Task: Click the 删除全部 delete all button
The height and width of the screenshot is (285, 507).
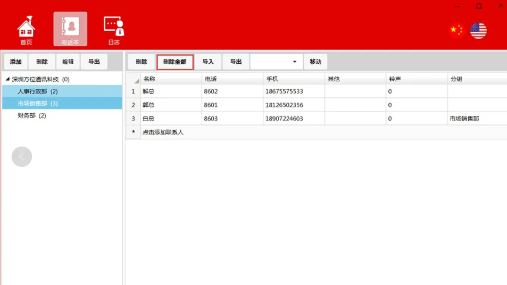Action: point(175,61)
